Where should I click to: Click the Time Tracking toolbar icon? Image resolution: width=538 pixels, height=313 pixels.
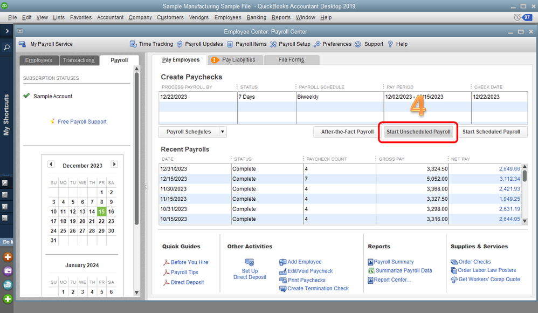tap(133, 44)
